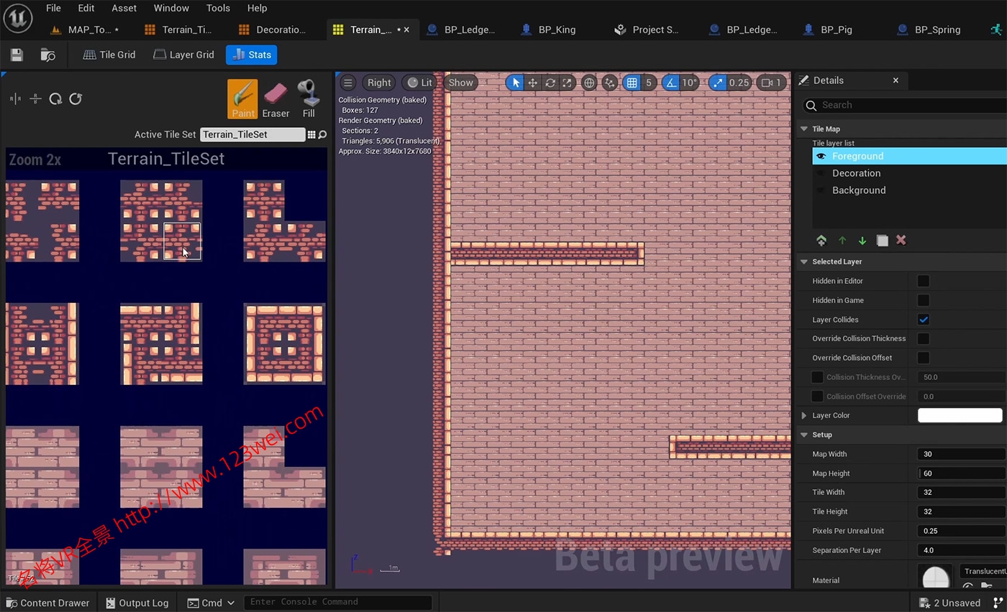
Task: Toggle grid snapping in viewport toolbar
Action: [x=632, y=83]
